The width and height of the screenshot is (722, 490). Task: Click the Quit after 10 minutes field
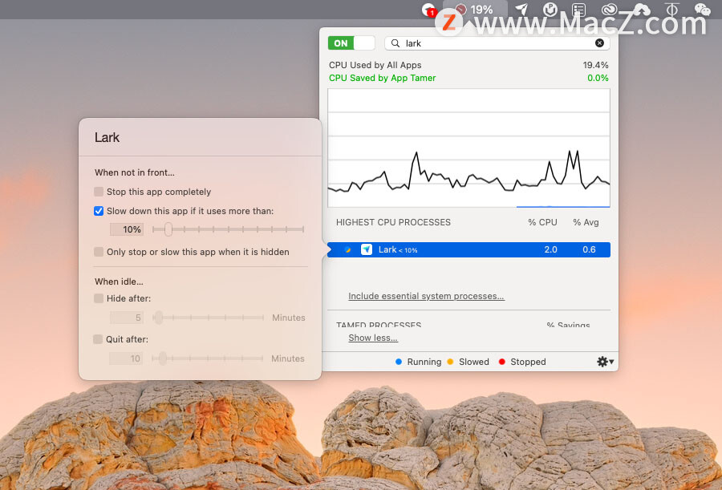point(126,358)
